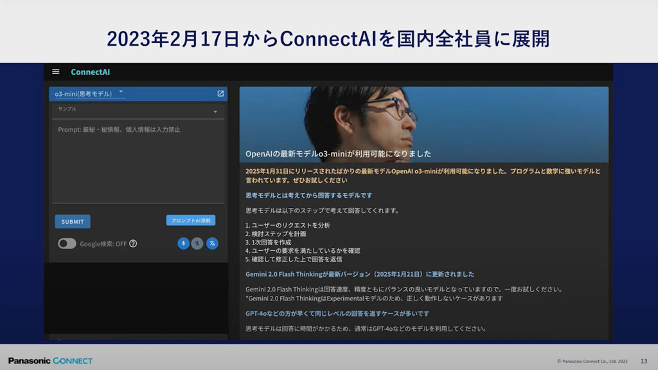Select list item 5. 確認して修正した上で回答を返信
The height and width of the screenshot is (370, 658).
tap(294, 259)
